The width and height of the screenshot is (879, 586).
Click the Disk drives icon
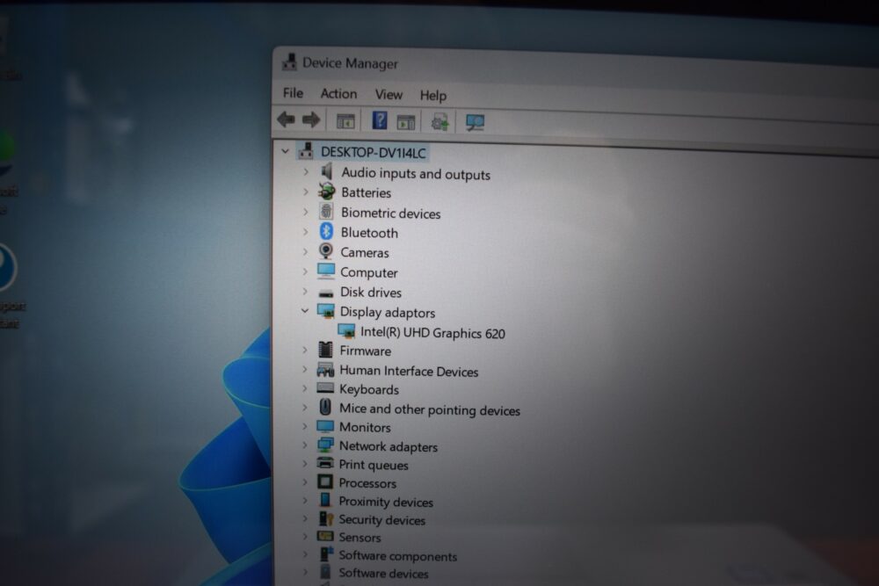click(x=326, y=293)
